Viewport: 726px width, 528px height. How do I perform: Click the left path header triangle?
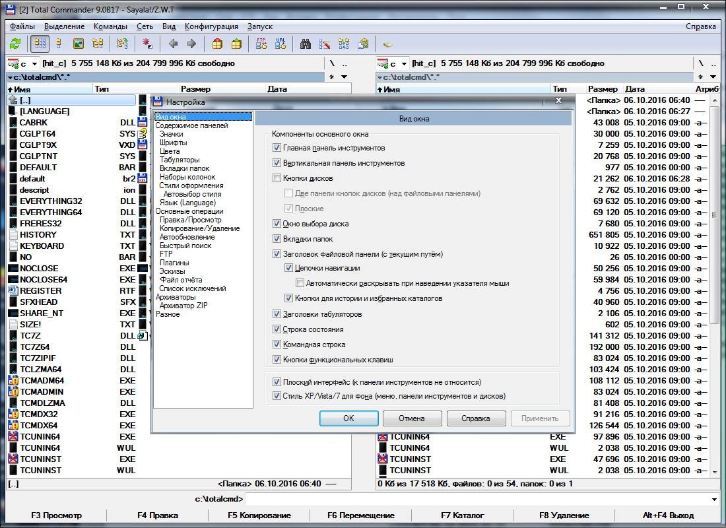point(10,77)
